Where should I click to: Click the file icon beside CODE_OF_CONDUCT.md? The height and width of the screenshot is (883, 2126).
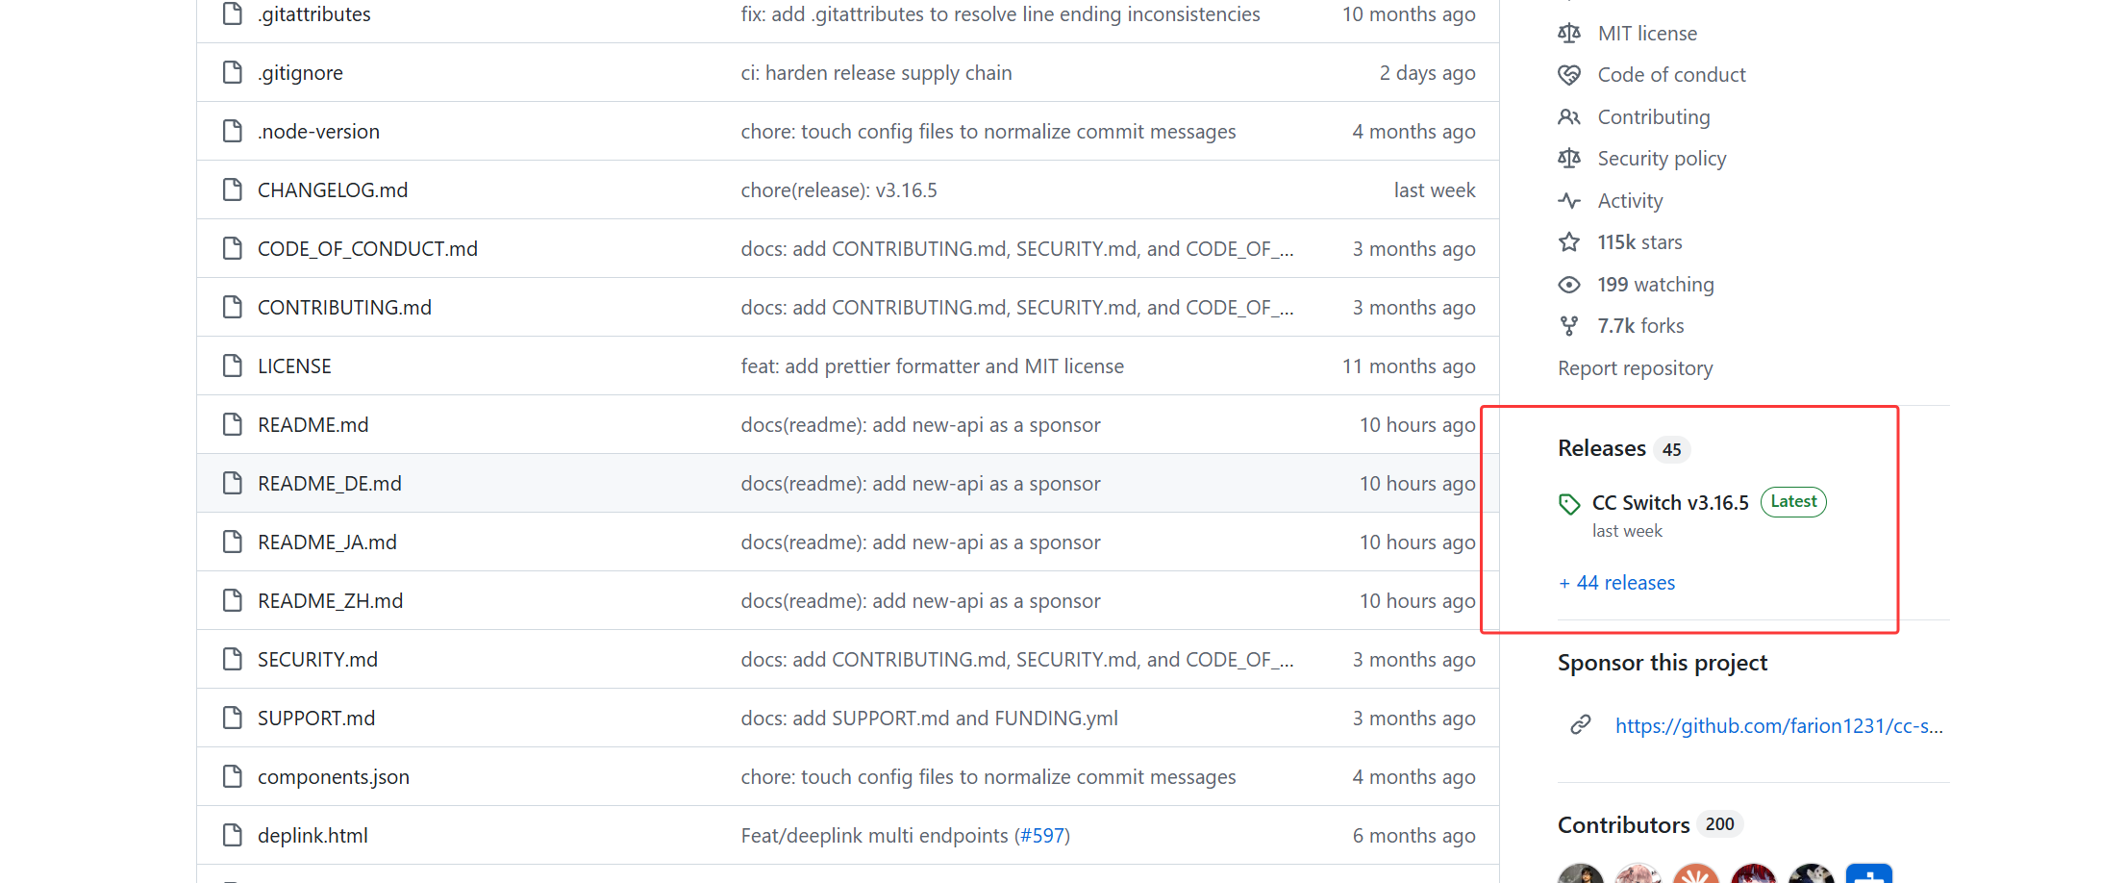(232, 248)
